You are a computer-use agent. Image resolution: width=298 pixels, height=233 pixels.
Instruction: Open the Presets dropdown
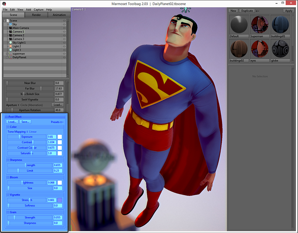pyautogui.click(x=57, y=122)
